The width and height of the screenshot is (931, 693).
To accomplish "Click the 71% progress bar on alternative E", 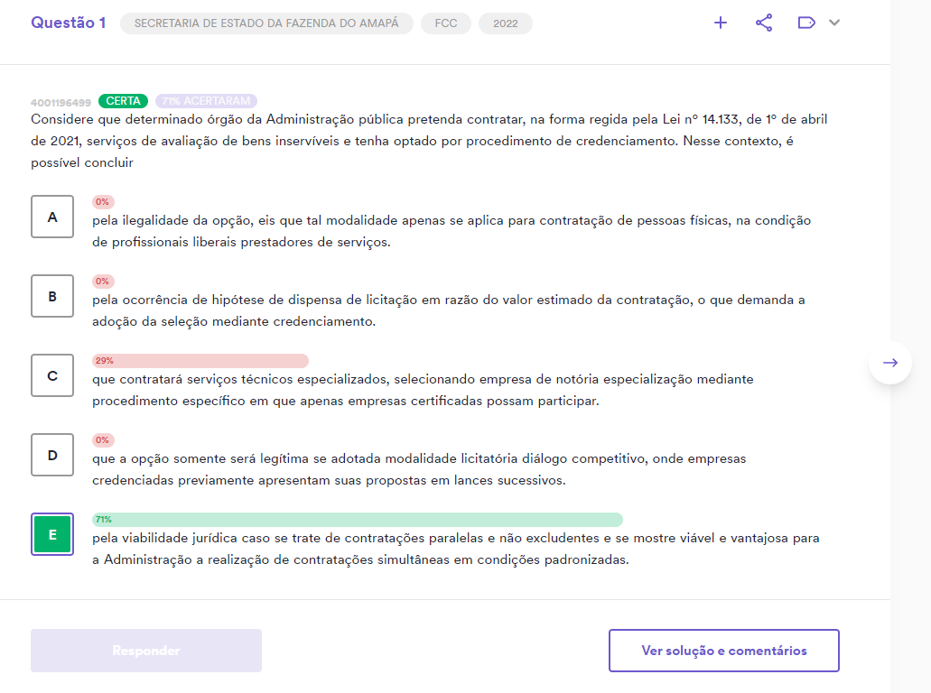I will (357, 519).
